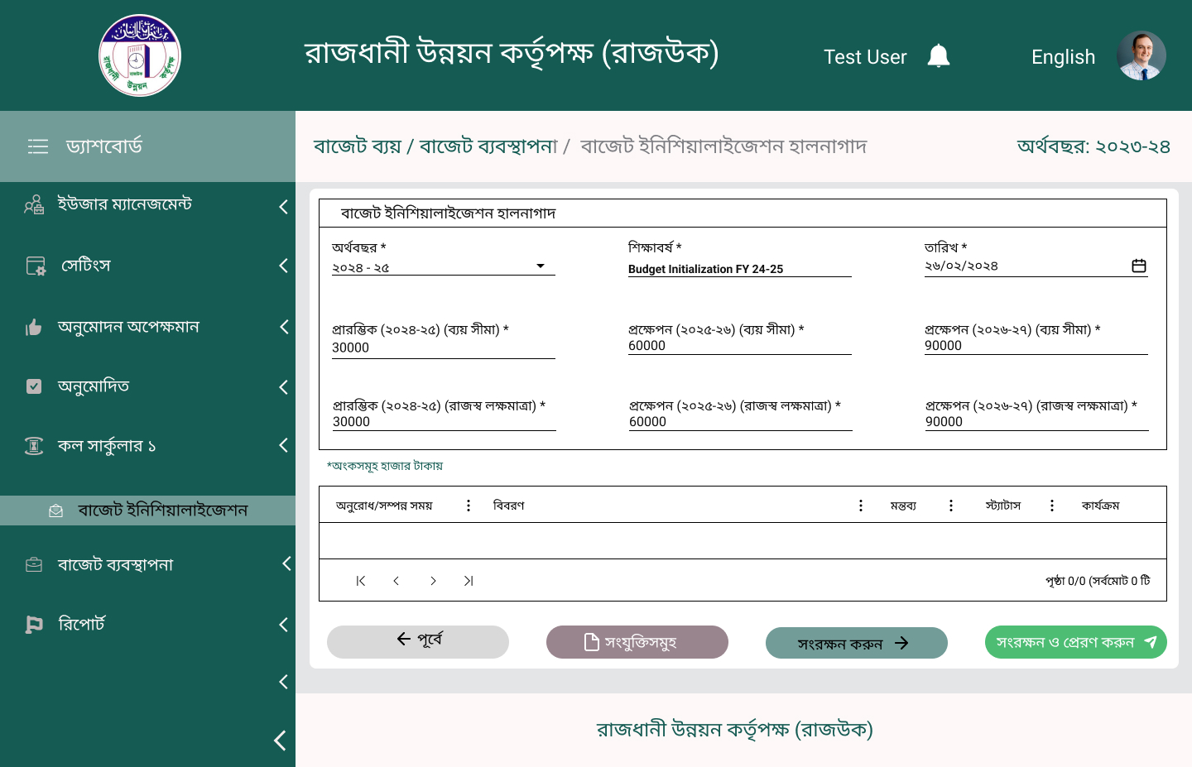The width and height of the screenshot is (1192, 767).
Task: Open the calendar picker icon in তারিখ
Action: click(x=1139, y=266)
